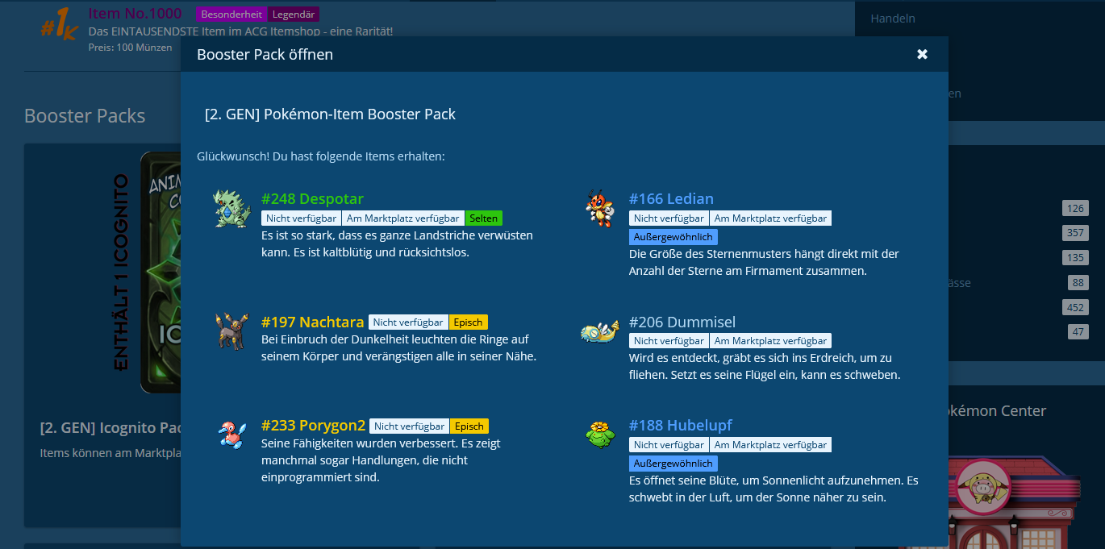Click the green Selten rarity badge

pyautogui.click(x=484, y=218)
